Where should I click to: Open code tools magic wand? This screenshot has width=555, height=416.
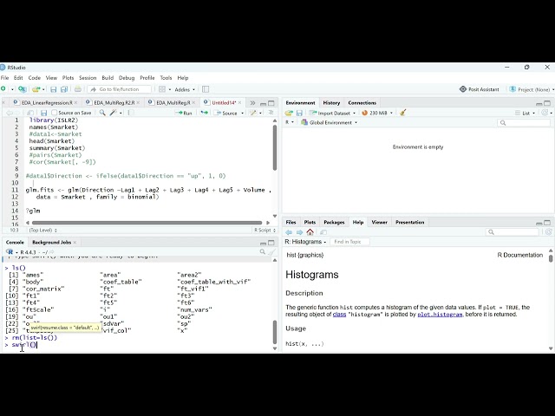114,113
